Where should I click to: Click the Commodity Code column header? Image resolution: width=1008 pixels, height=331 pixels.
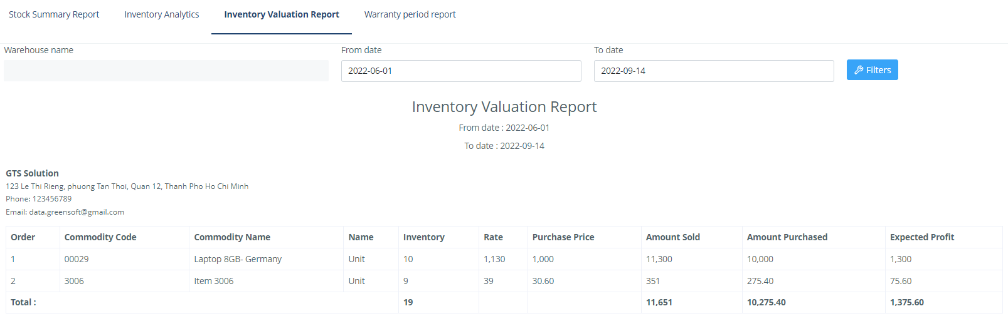point(100,237)
